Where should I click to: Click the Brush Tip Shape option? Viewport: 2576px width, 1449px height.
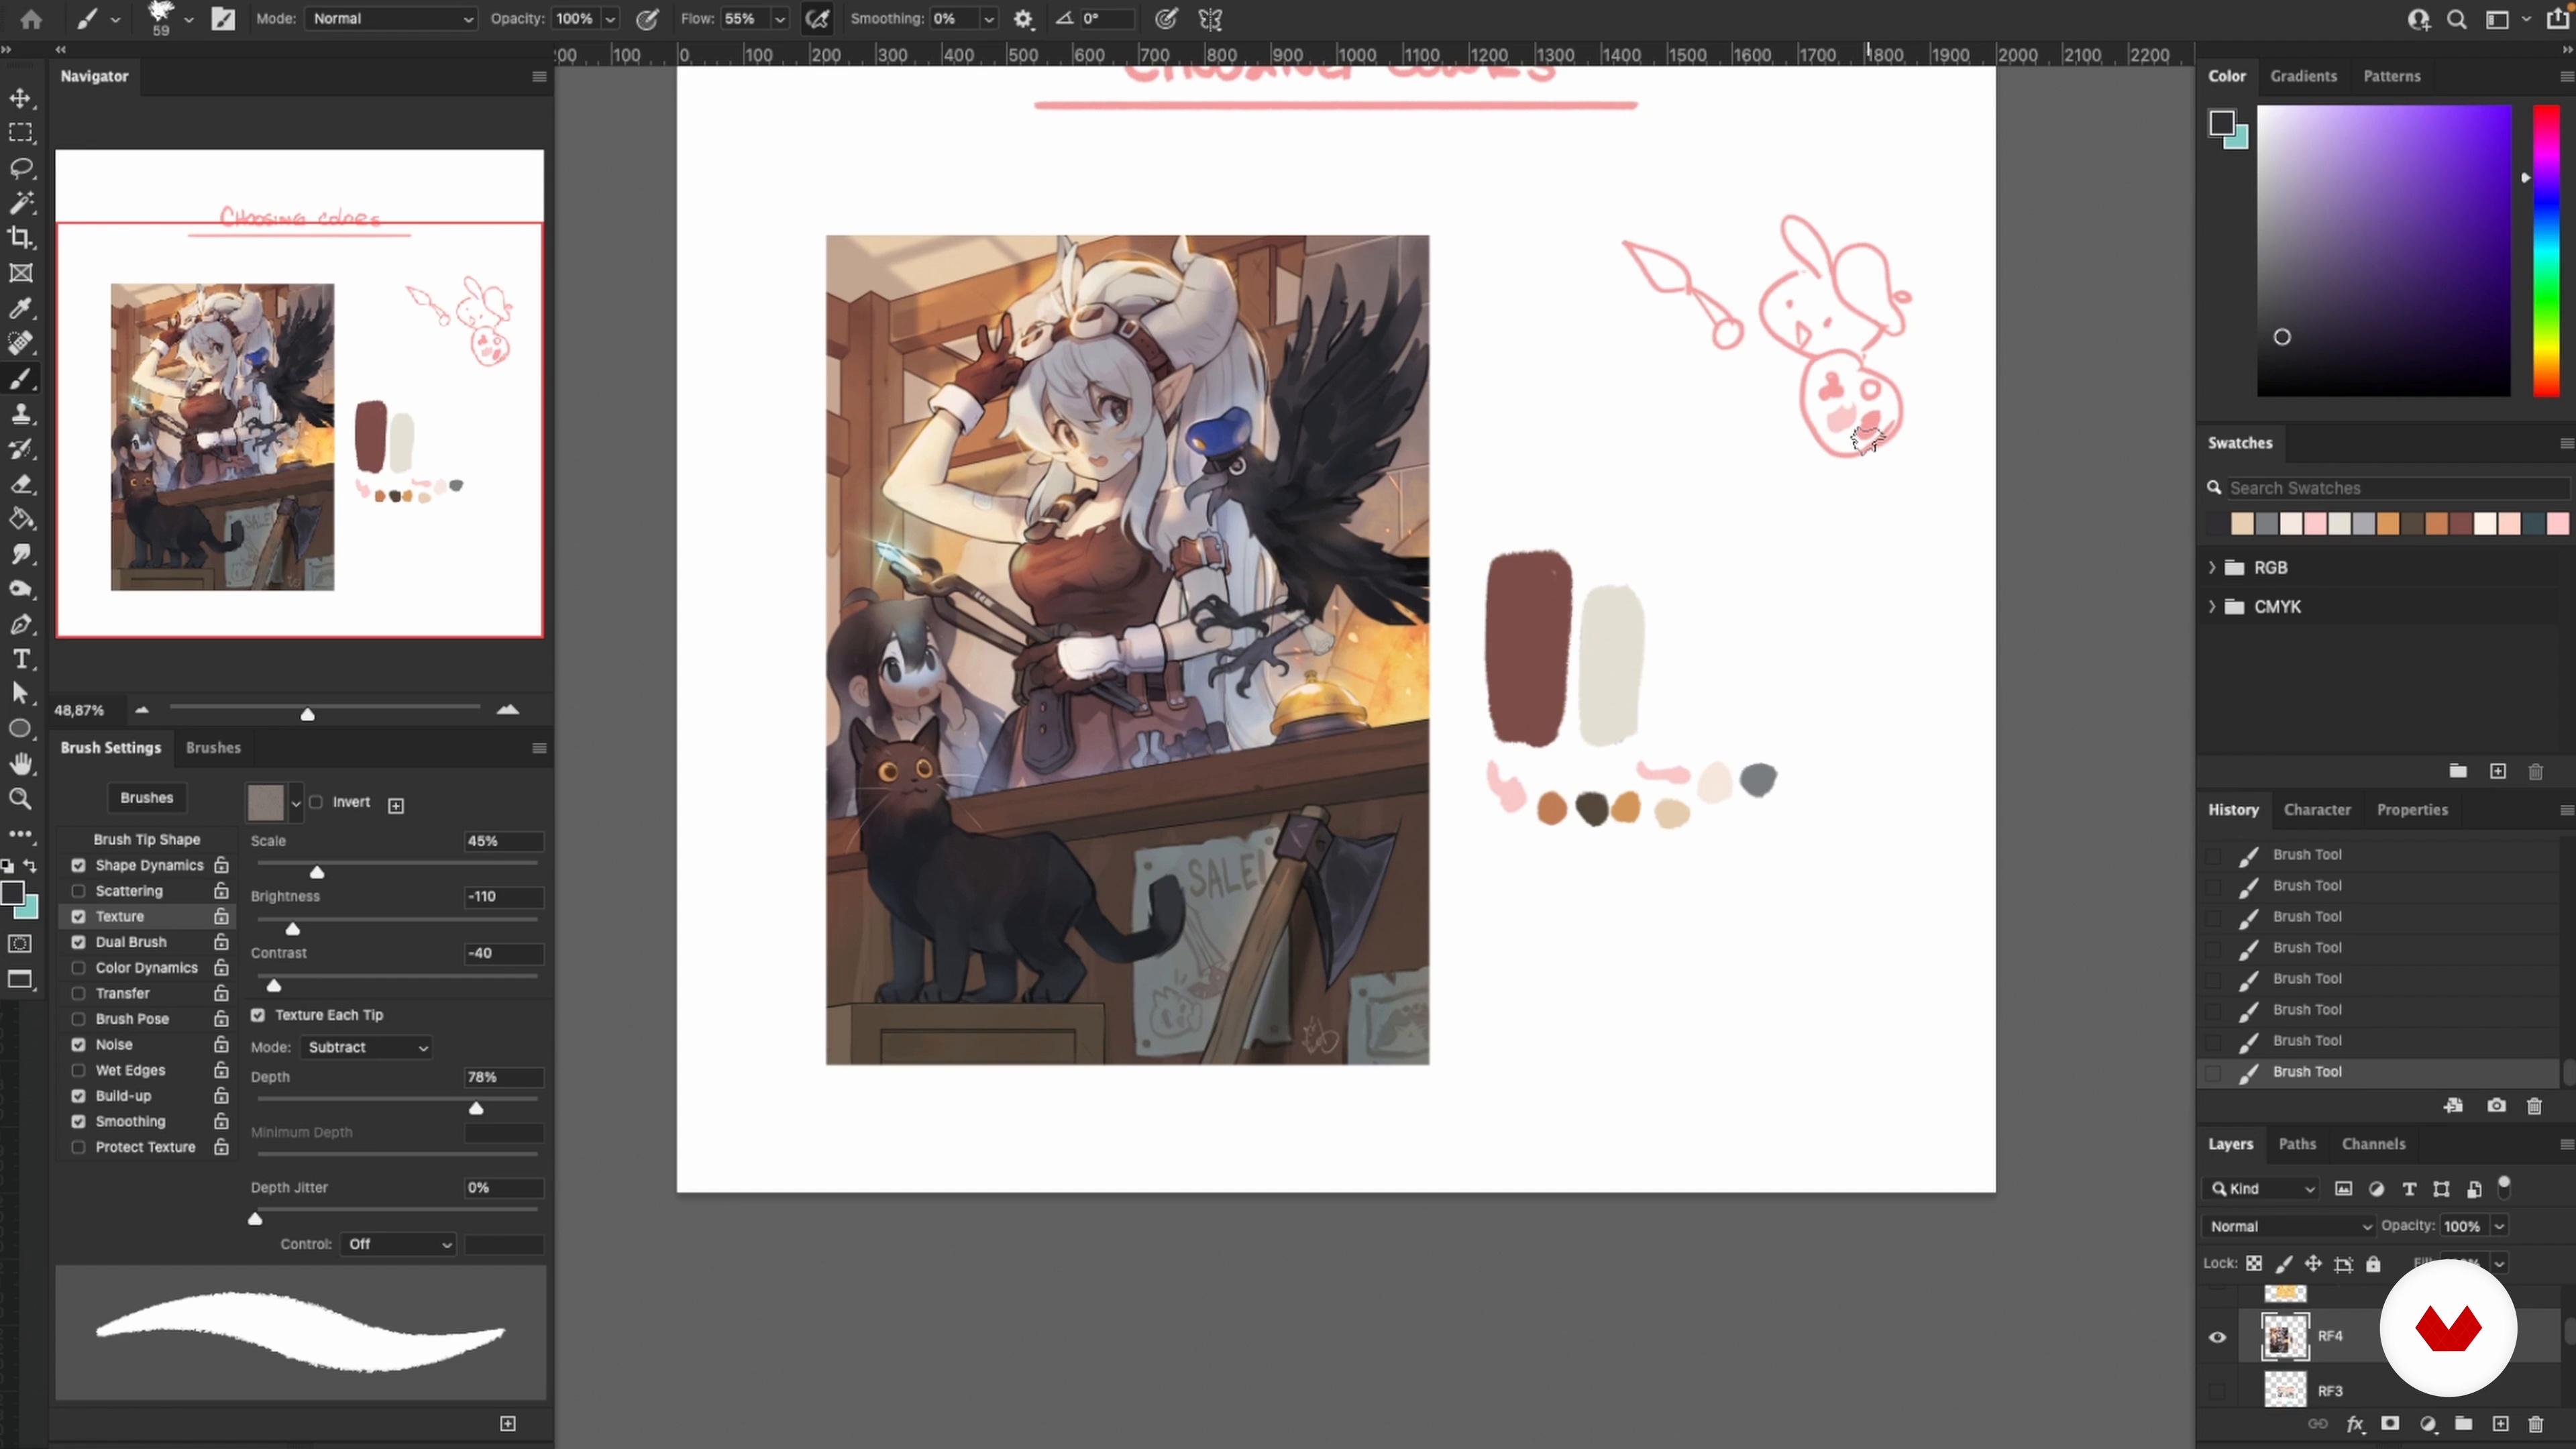(x=147, y=839)
